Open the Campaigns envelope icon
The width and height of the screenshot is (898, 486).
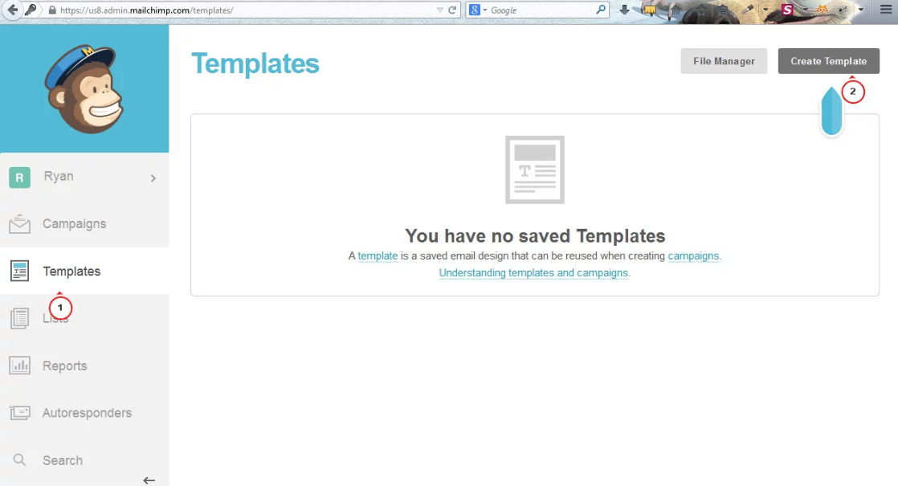19,224
